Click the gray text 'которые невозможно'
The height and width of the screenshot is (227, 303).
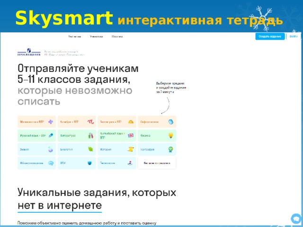(x=75, y=90)
